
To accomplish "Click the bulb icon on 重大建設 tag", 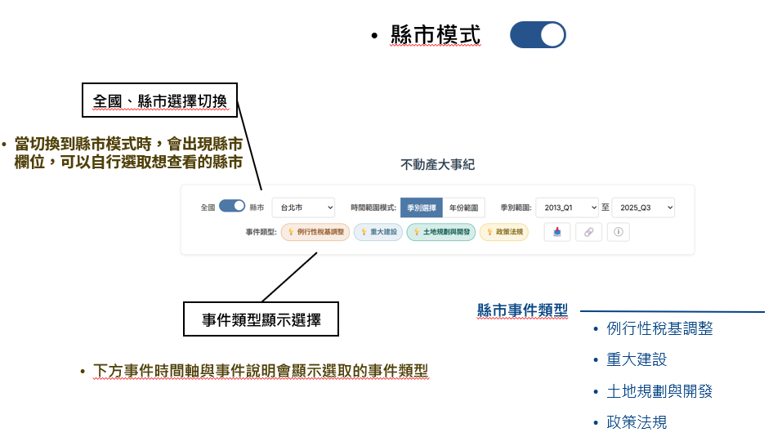I will point(363,232).
